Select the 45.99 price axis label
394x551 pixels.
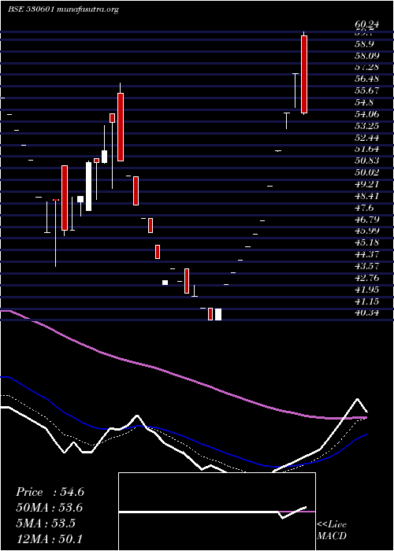pos(367,231)
